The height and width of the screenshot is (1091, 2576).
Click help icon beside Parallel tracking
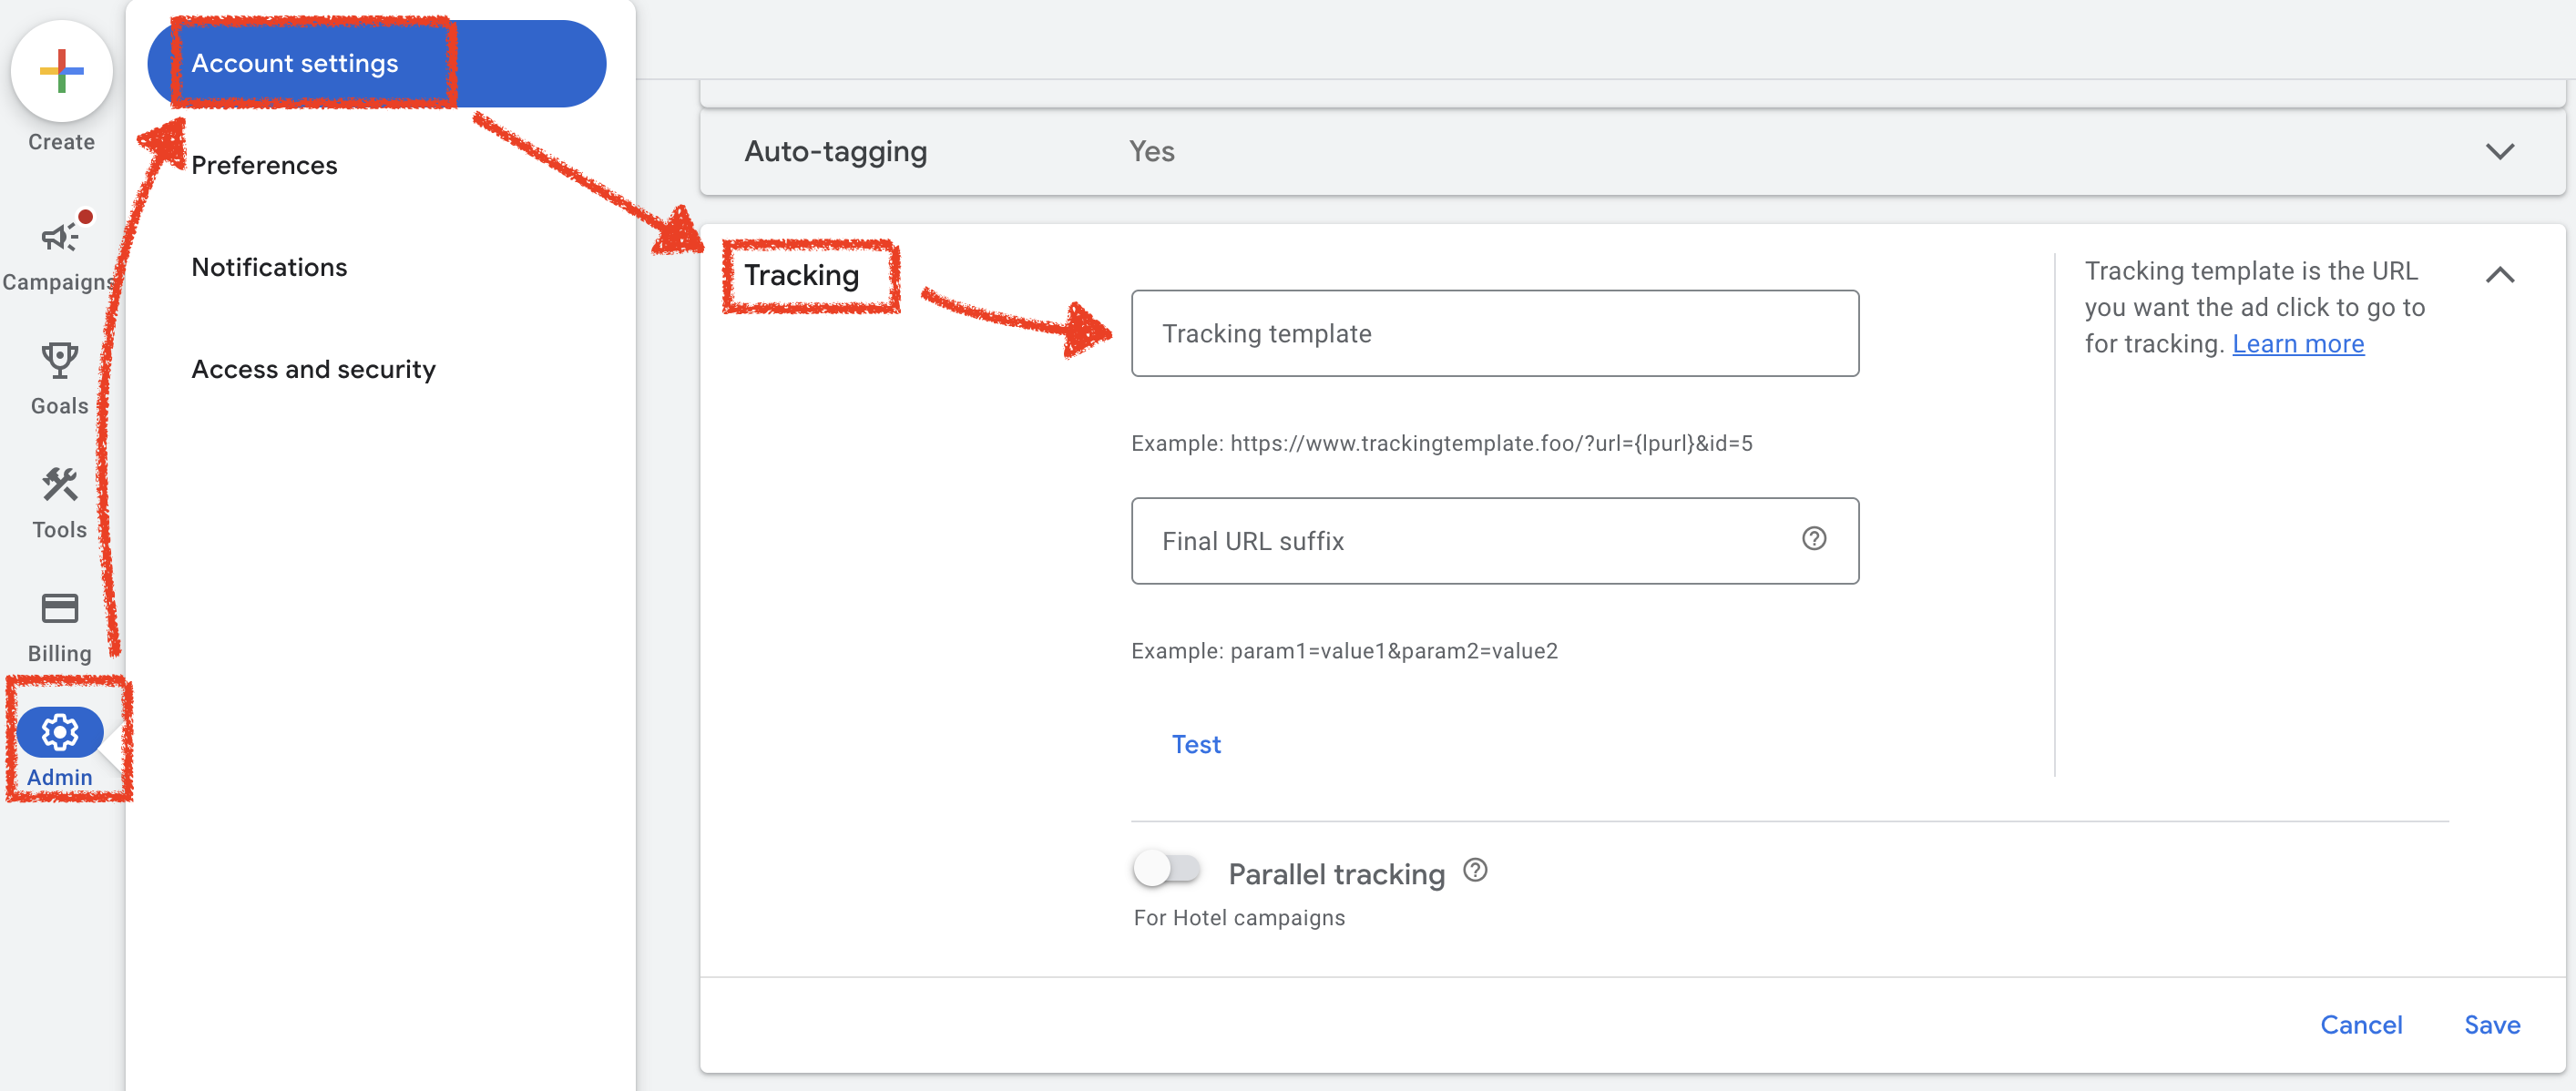point(1475,870)
